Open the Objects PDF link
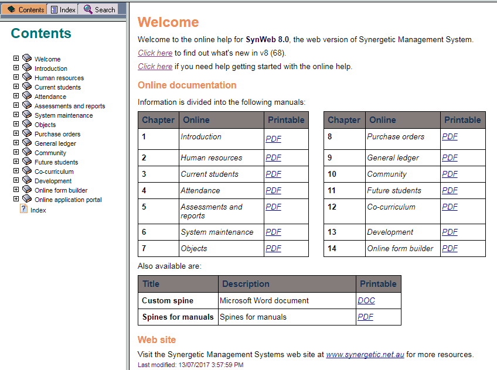 coord(274,248)
